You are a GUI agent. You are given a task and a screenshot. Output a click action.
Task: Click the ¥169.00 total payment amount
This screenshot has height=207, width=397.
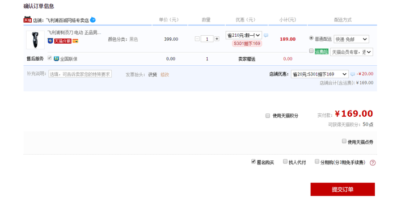(354, 113)
